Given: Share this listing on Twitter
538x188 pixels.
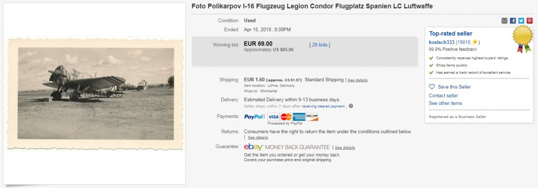Looking at the screenshot, I should coord(521,21).
